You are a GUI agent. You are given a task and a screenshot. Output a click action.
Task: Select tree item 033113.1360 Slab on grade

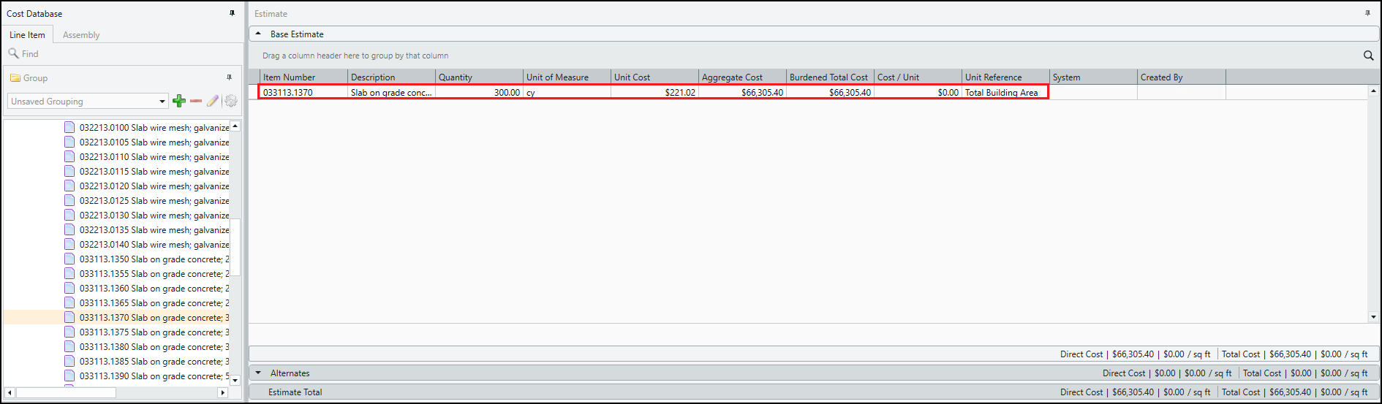154,288
